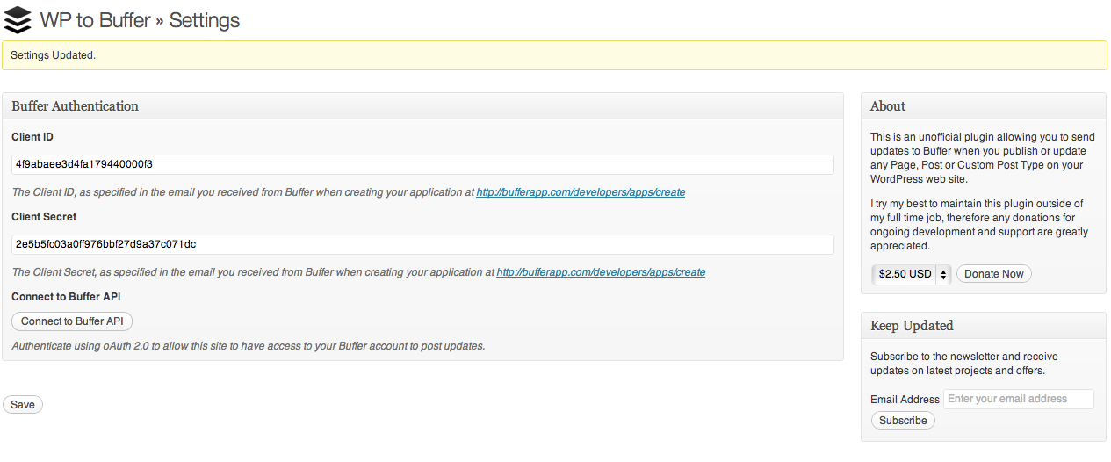Click the Settings Updated notice bar
Image resolution: width=1111 pixels, height=462 pixels.
click(x=553, y=55)
